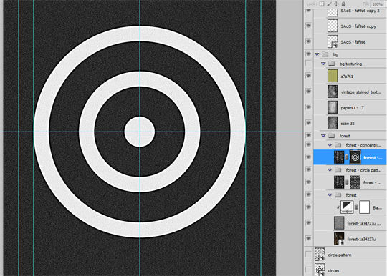Select the underlined forest-1a34227u ... layer name
Image resolution: width=387 pixels, height=276 pixels.
coord(364,223)
